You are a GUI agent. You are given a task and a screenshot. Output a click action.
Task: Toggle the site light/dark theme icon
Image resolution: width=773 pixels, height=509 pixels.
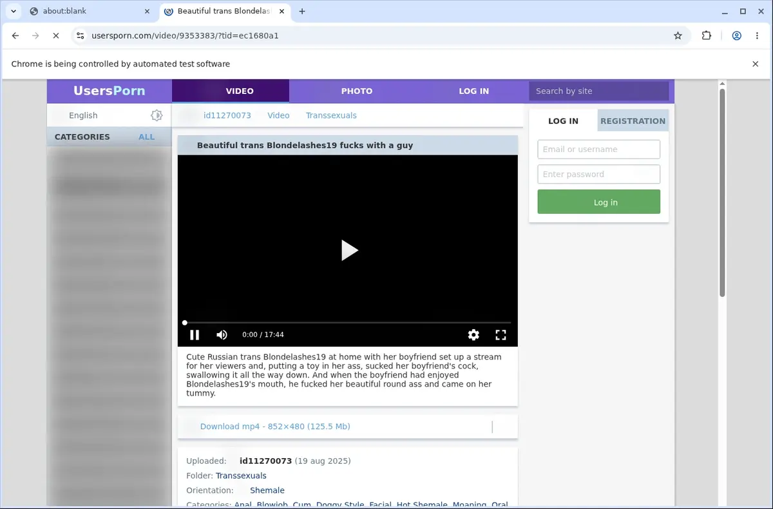(x=157, y=115)
